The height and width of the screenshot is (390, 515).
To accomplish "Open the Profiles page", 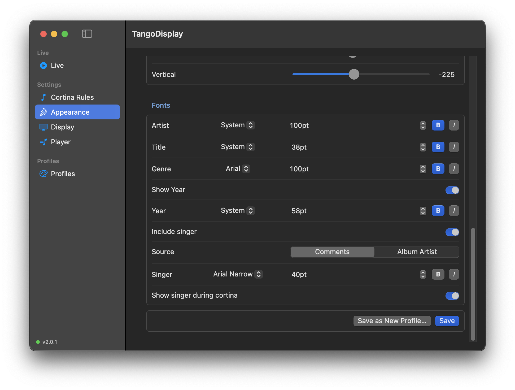I will click(77, 174).
